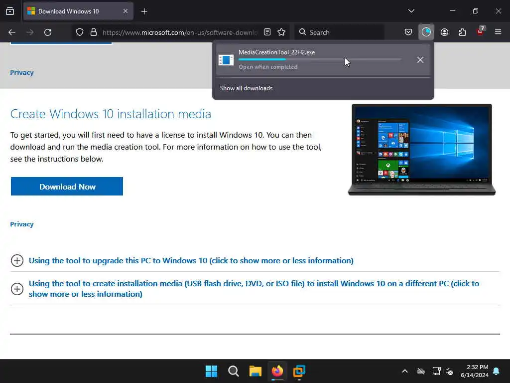Image resolution: width=510 pixels, height=383 pixels.
Task: Open Firefox application hamburger menu
Action: click(498, 32)
